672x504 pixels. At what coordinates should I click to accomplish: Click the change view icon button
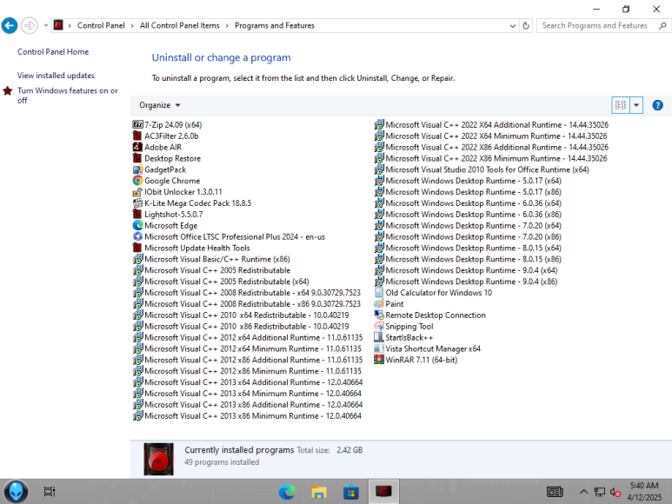coord(621,105)
